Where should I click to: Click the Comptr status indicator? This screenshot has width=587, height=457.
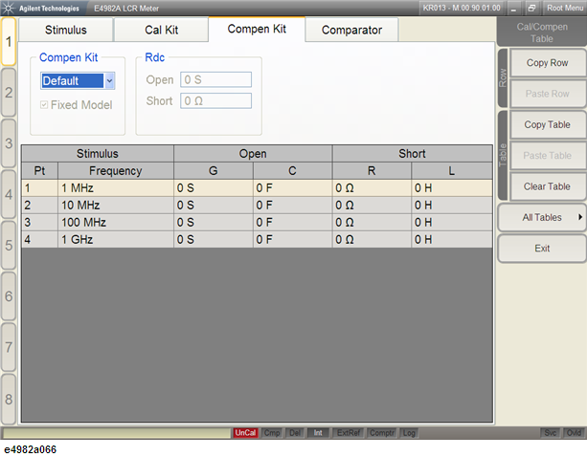coord(382,433)
